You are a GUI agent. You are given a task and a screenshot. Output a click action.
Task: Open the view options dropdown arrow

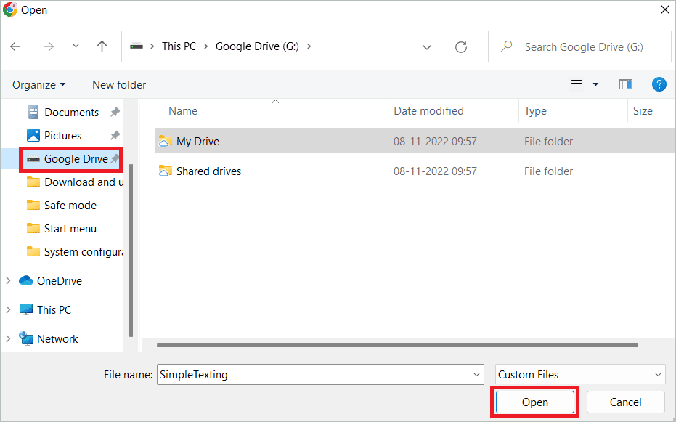pyautogui.click(x=596, y=84)
